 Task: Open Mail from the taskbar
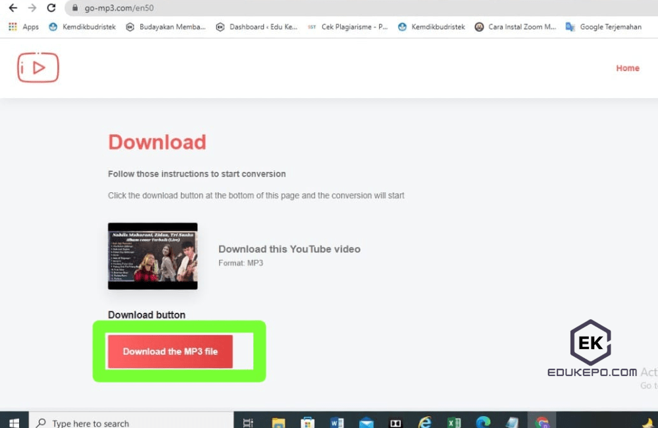367,421
